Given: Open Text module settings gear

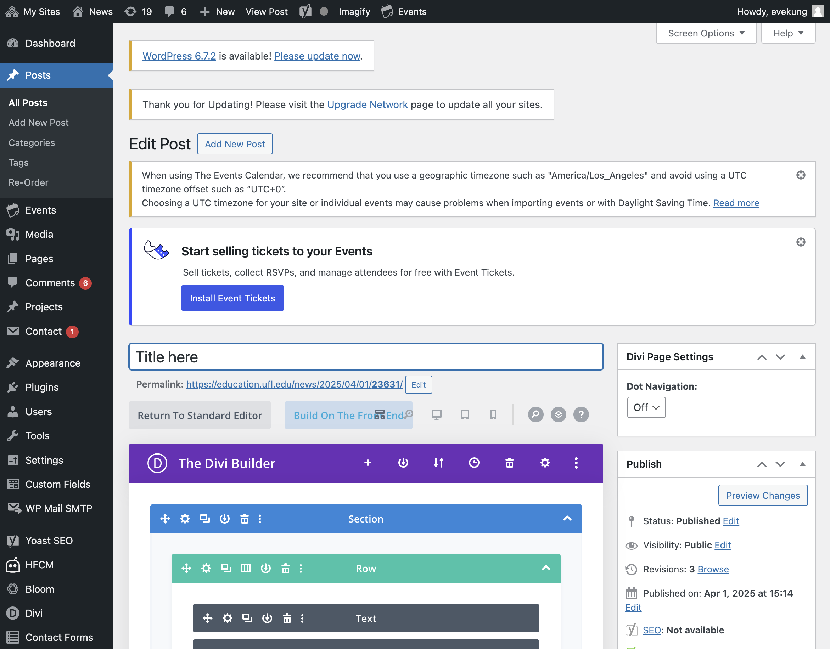Looking at the screenshot, I should click(x=227, y=618).
